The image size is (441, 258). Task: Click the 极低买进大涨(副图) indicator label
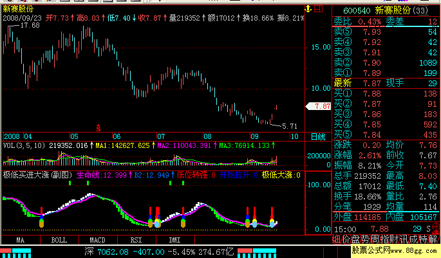(x=38, y=175)
